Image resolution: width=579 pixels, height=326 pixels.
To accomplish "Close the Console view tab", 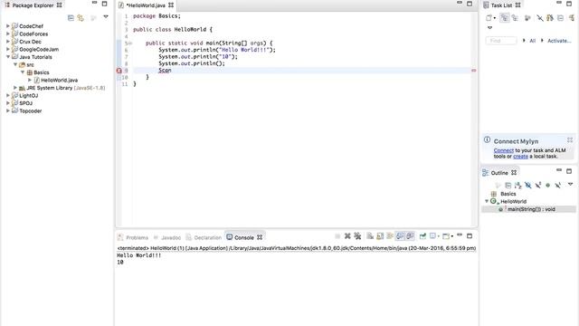I will coord(260,237).
